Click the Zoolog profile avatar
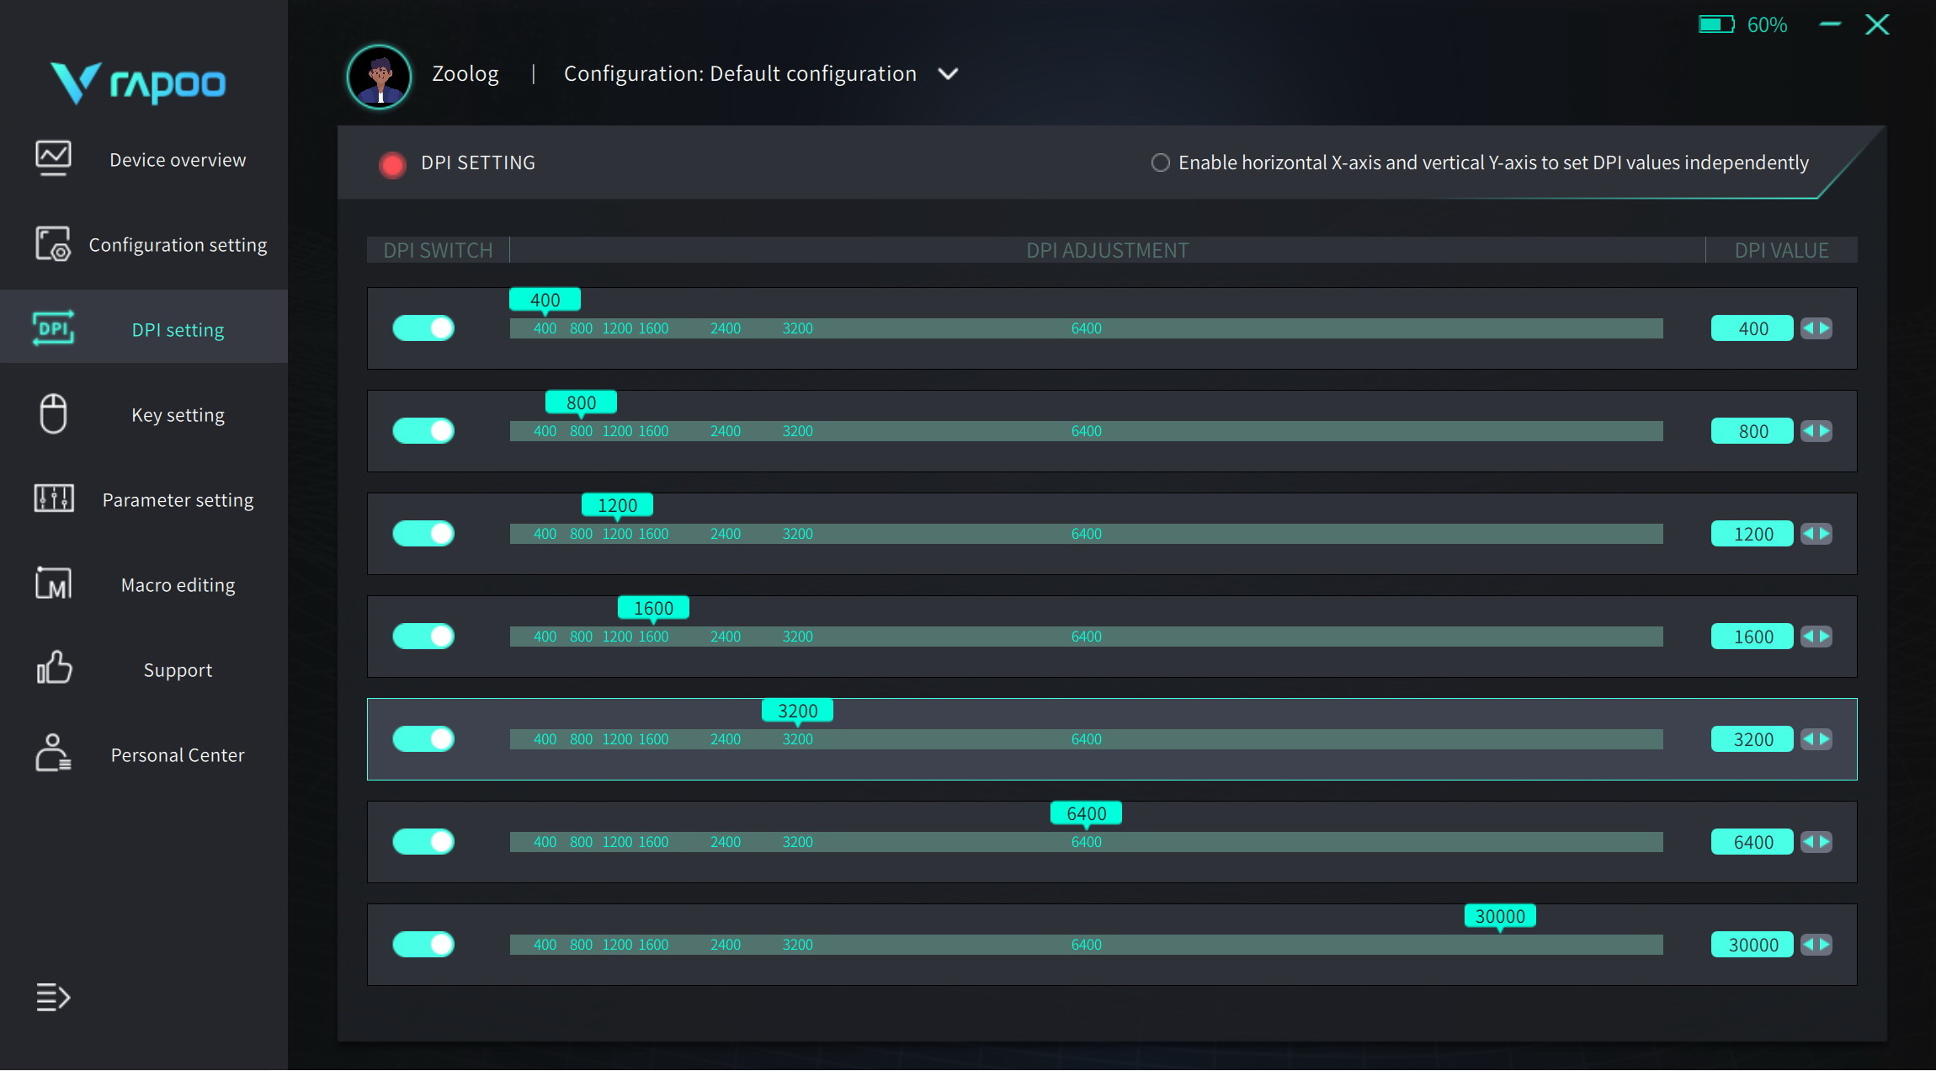Screen dimensions: 1936x1071 379,76
